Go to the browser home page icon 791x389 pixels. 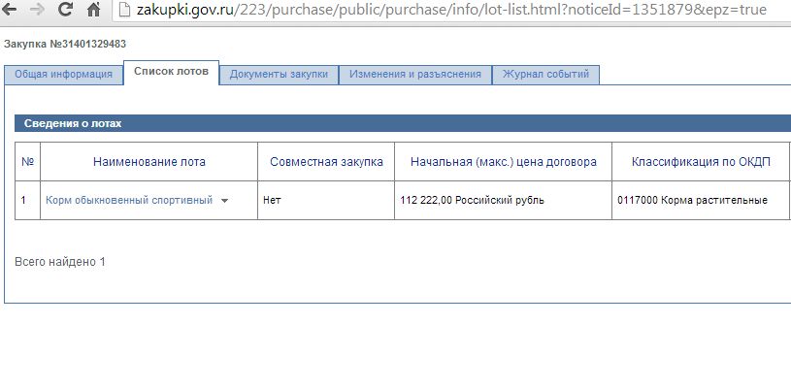93,12
